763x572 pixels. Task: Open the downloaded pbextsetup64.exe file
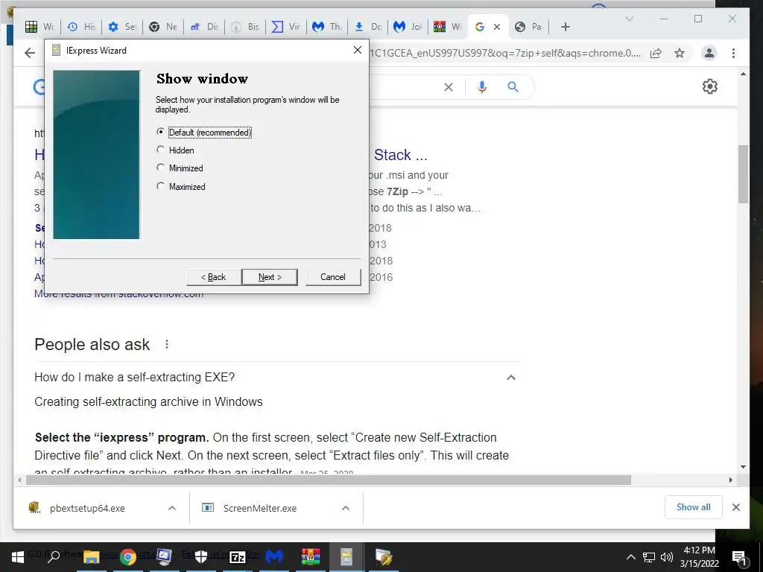click(x=87, y=508)
